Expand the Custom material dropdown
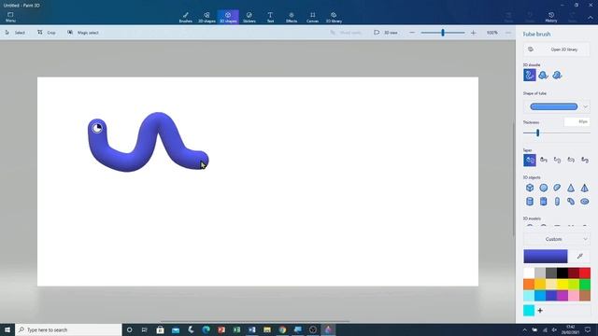Image resolution: width=598 pixels, height=336 pixels. point(557,239)
